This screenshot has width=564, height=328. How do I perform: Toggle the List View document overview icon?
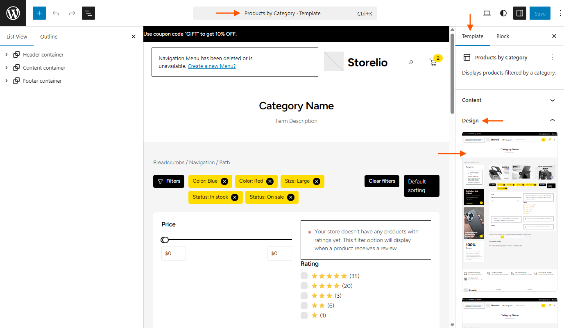coord(88,13)
